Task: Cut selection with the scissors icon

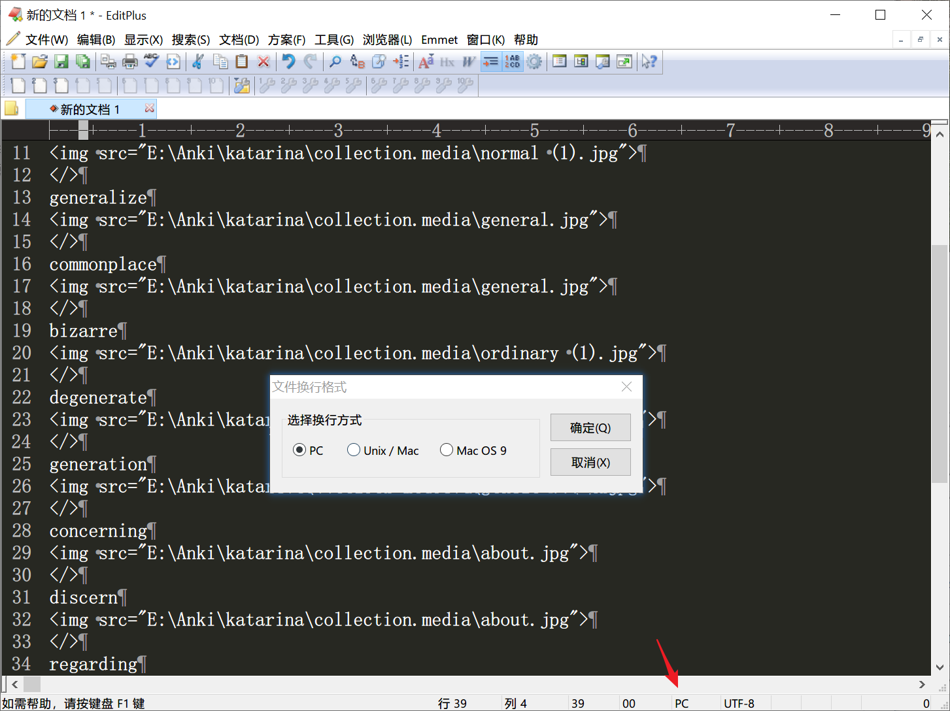Action: pyautogui.click(x=198, y=61)
